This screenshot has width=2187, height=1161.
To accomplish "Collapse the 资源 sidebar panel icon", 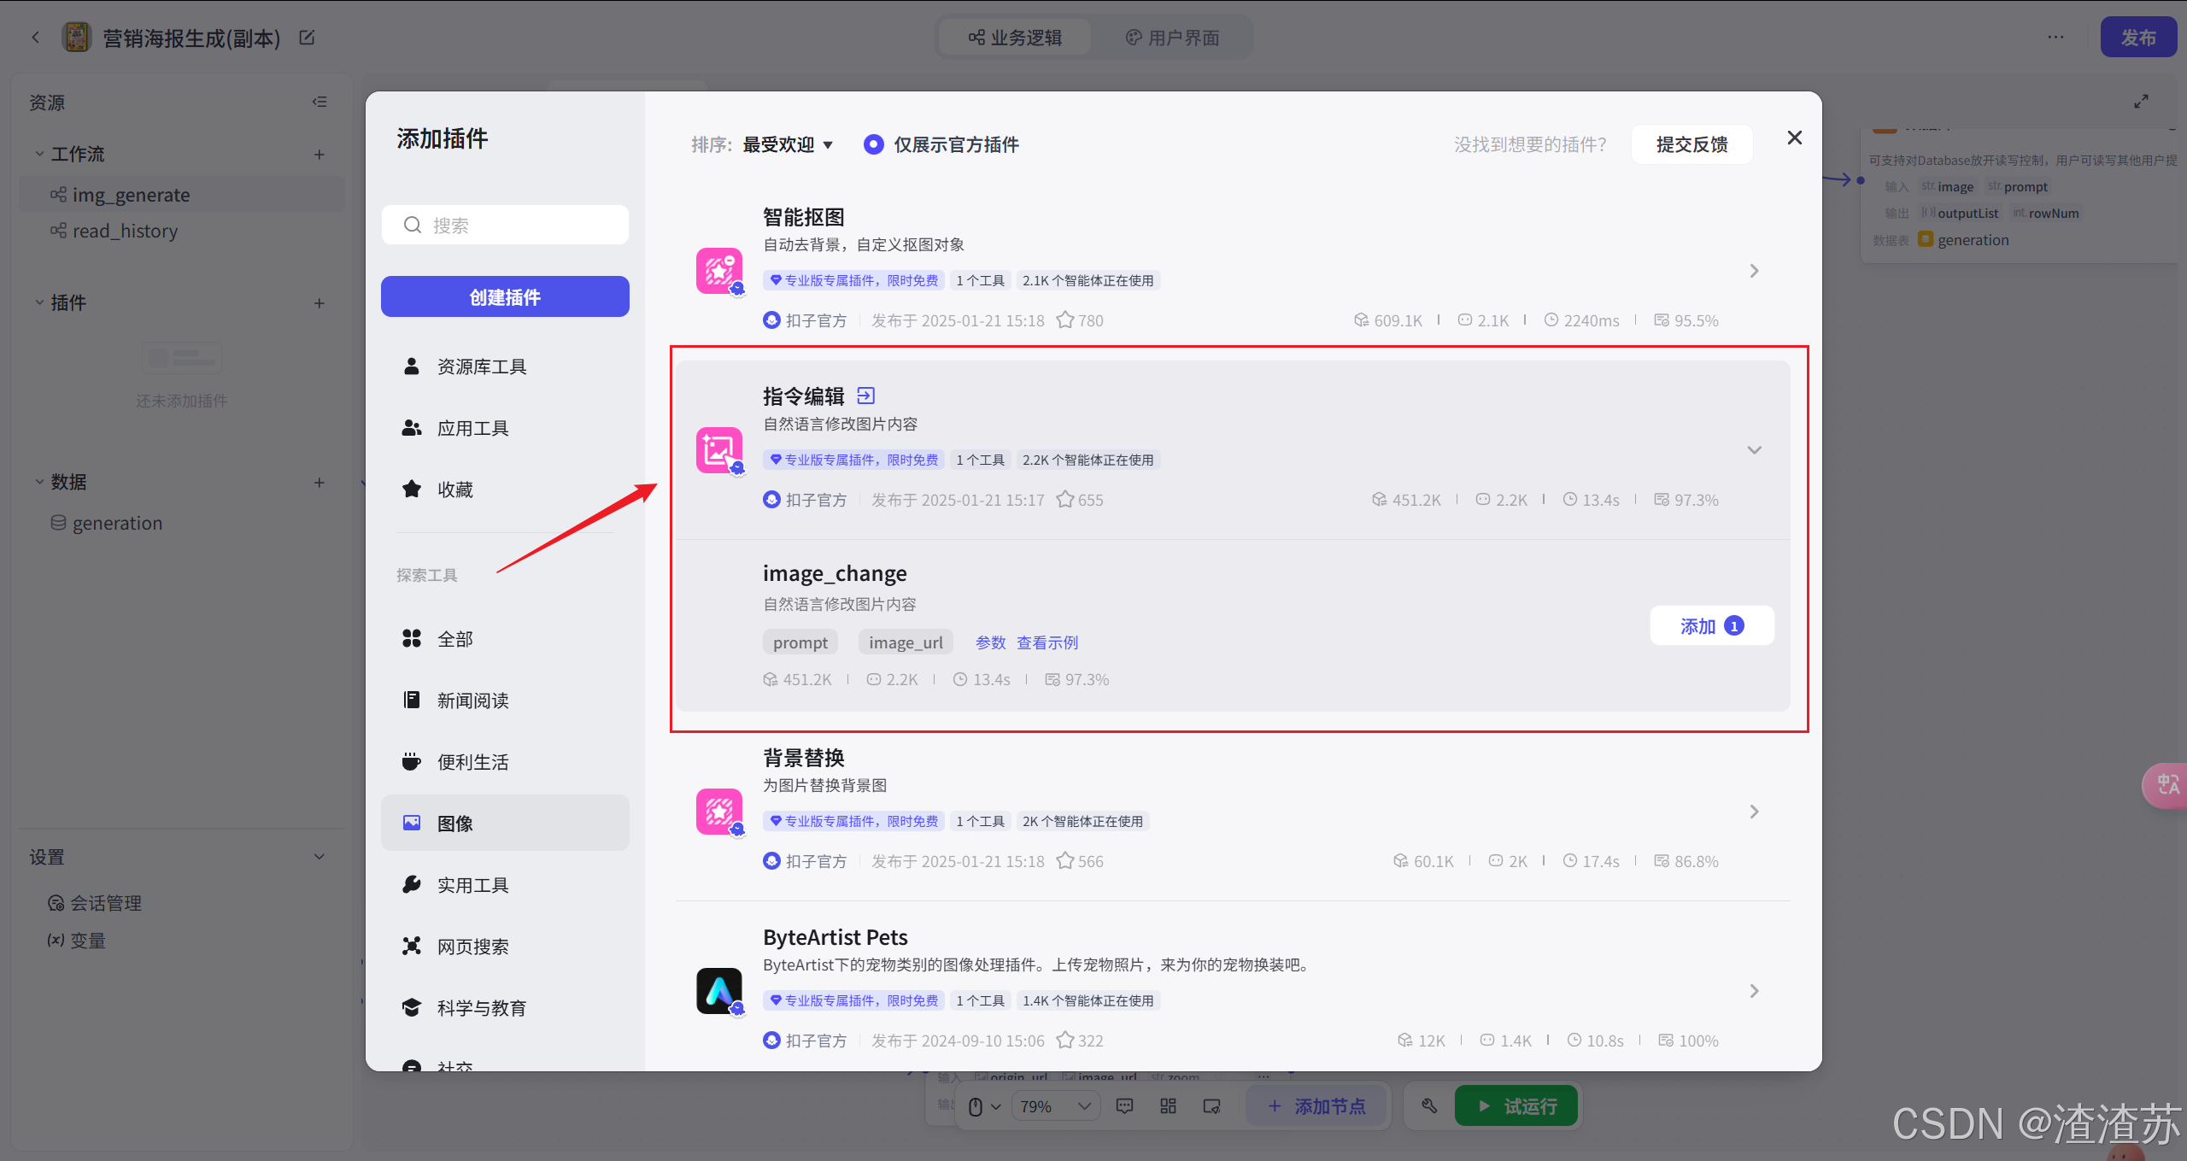I will 320,102.
